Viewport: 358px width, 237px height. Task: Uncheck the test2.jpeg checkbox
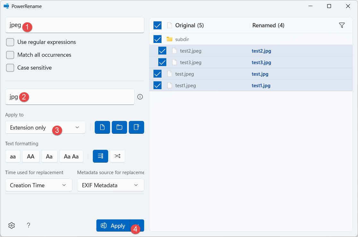[162, 51]
